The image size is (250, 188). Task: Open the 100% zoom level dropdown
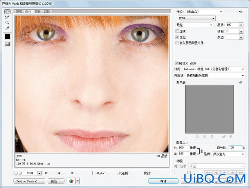(39, 173)
